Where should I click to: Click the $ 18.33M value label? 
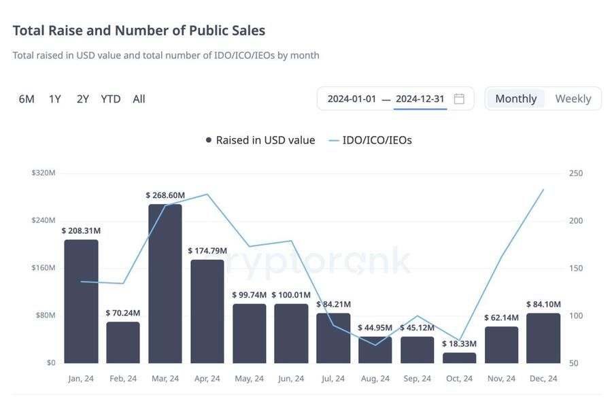(x=460, y=343)
